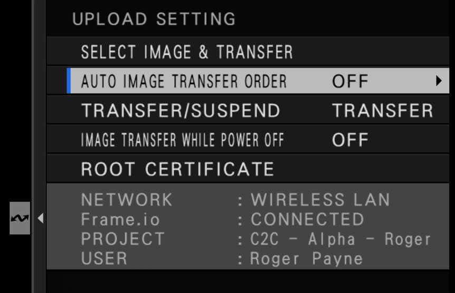Open the Root Certificate option
Image resolution: width=455 pixels, height=293 pixels.
point(177,169)
